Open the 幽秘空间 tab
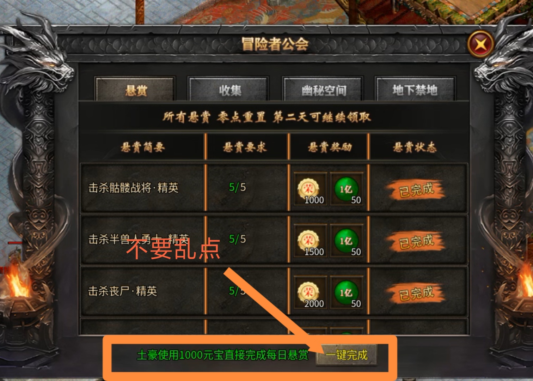Viewport: 533px width, 381px height. point(323,90)
